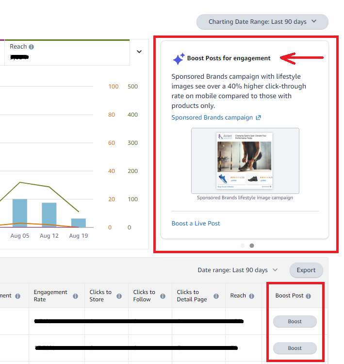Expand the metrics chevron beside the Reach card
This screenshot has width=344, height=364.
139,52
